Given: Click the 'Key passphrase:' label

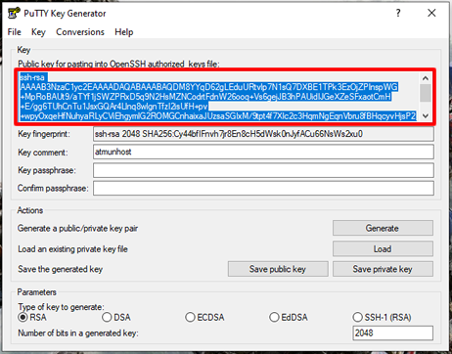Looking at the screenshot, I should click(x=47, y=170).
